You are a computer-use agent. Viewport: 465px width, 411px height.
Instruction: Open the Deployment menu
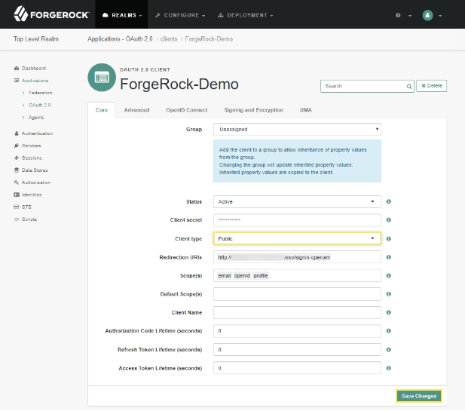(x=245, y=15)
